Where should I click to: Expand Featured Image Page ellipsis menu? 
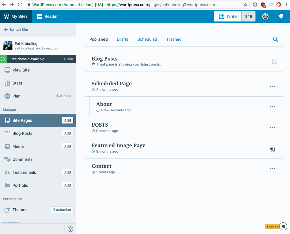pyautogui.click(x=272, y=148)
